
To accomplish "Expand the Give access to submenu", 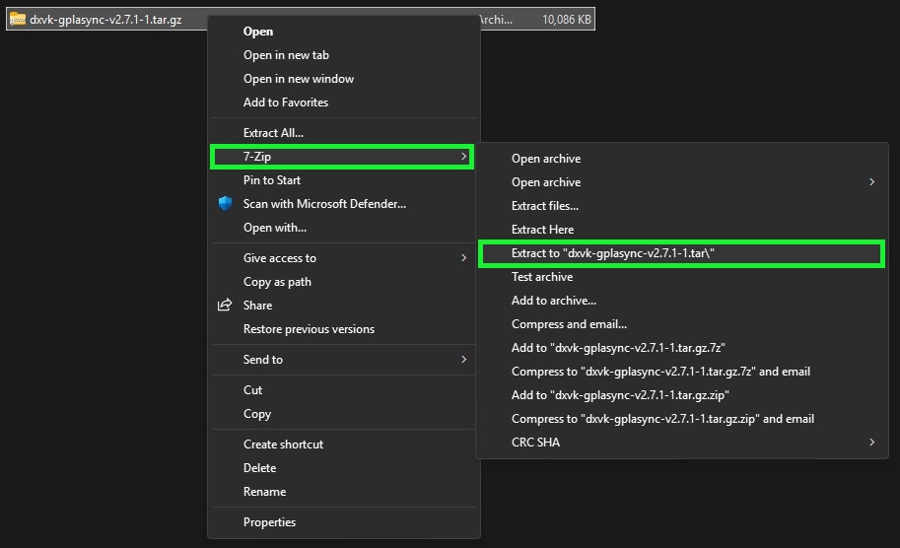I will (x=463, y=258).
